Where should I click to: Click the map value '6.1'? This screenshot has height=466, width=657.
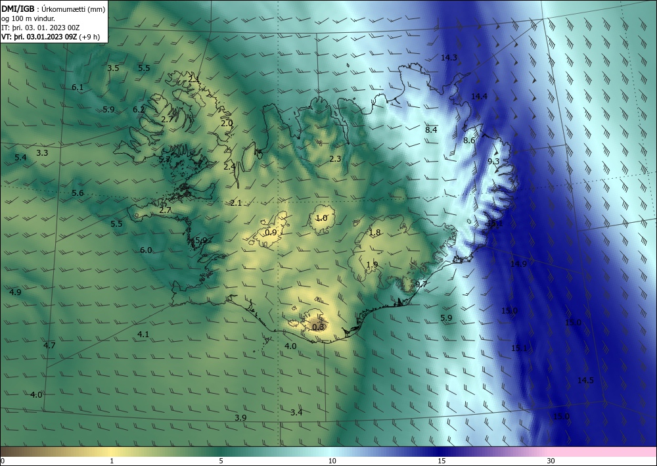point(78,87)
